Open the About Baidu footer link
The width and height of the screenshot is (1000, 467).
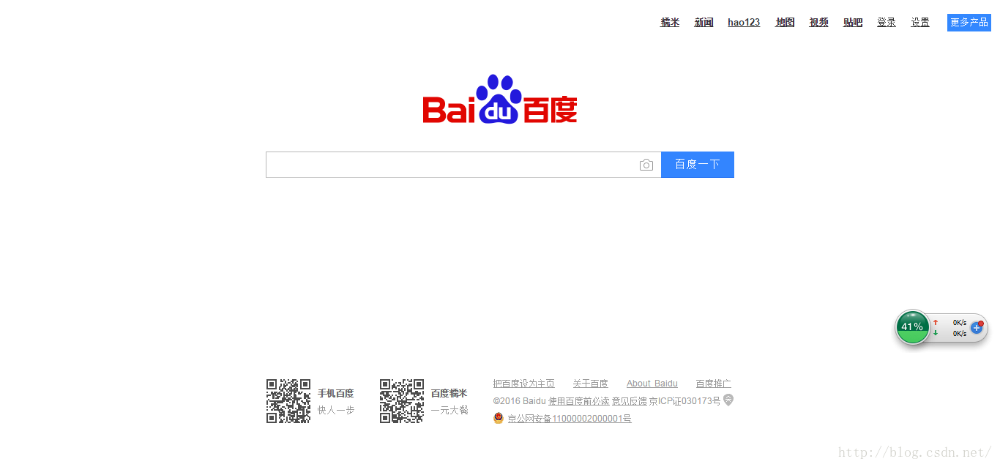click(652, 384)
